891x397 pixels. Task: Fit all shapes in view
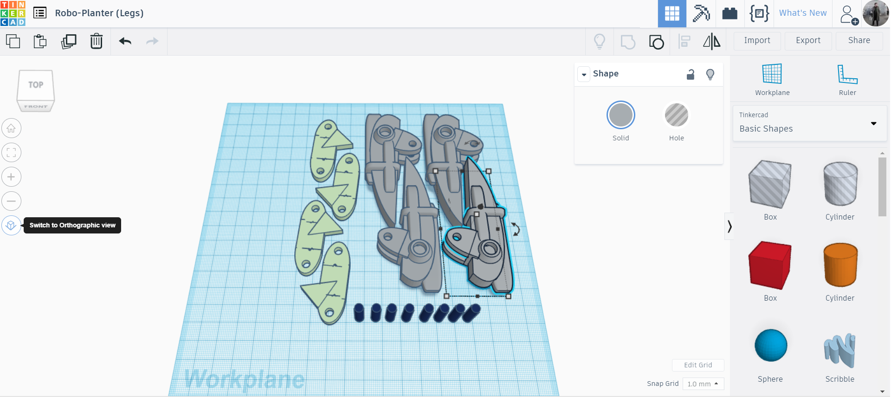[x=11, y=152]
